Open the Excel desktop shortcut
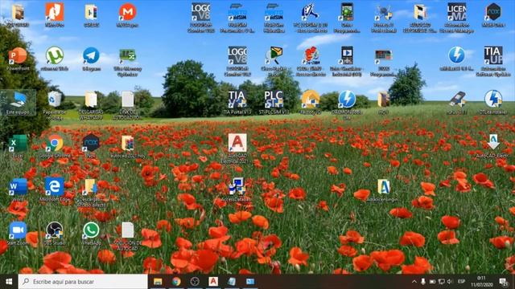 click(x=18, y=143)
